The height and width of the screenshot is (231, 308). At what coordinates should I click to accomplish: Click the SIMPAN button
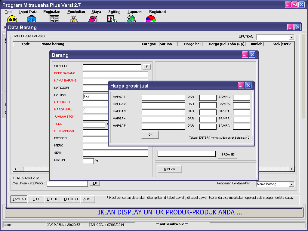coord(170,169)
